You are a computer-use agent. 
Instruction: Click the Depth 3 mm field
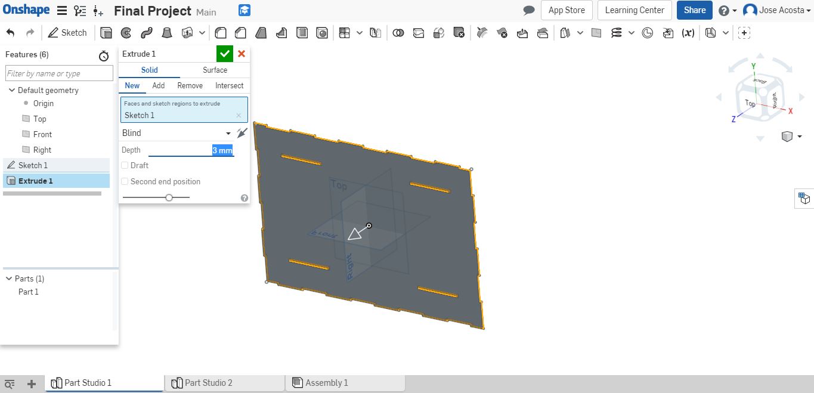tap(191, 150)
